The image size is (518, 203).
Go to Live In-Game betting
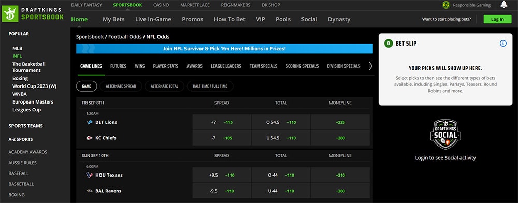point(153,19)
